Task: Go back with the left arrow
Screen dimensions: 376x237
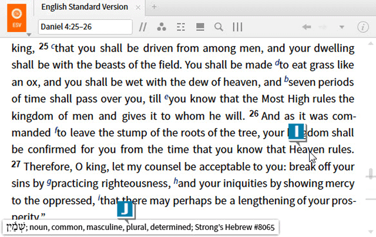Action: [x=306, y=27]
